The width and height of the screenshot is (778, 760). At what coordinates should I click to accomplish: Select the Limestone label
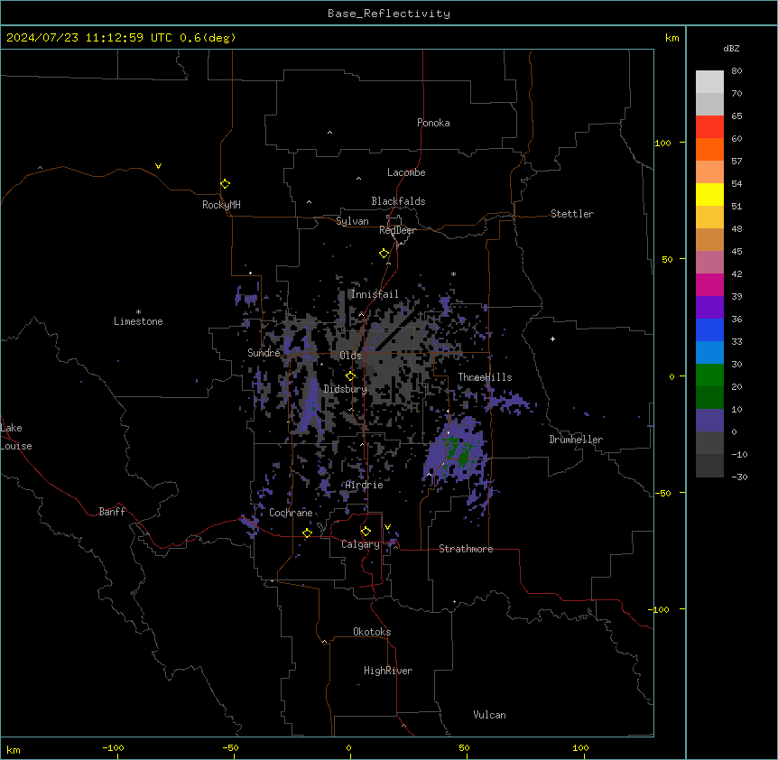[x=138, y=321]
